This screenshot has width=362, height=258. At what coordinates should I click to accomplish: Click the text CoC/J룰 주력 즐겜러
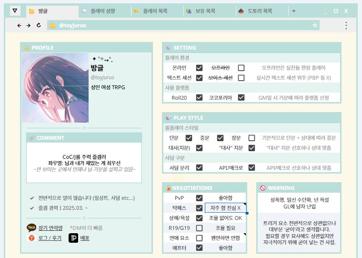tap(84, 157)
